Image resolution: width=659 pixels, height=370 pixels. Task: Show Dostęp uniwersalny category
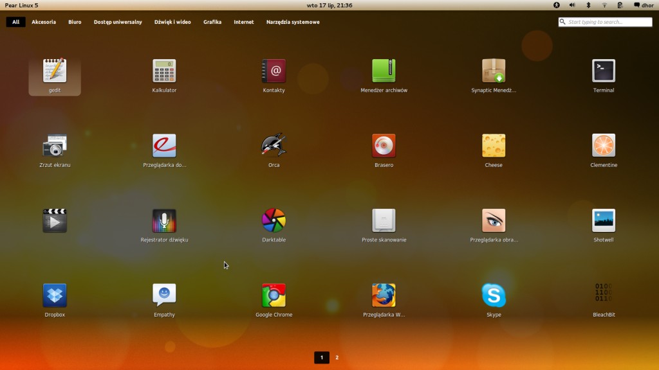[x=118, y=22]
